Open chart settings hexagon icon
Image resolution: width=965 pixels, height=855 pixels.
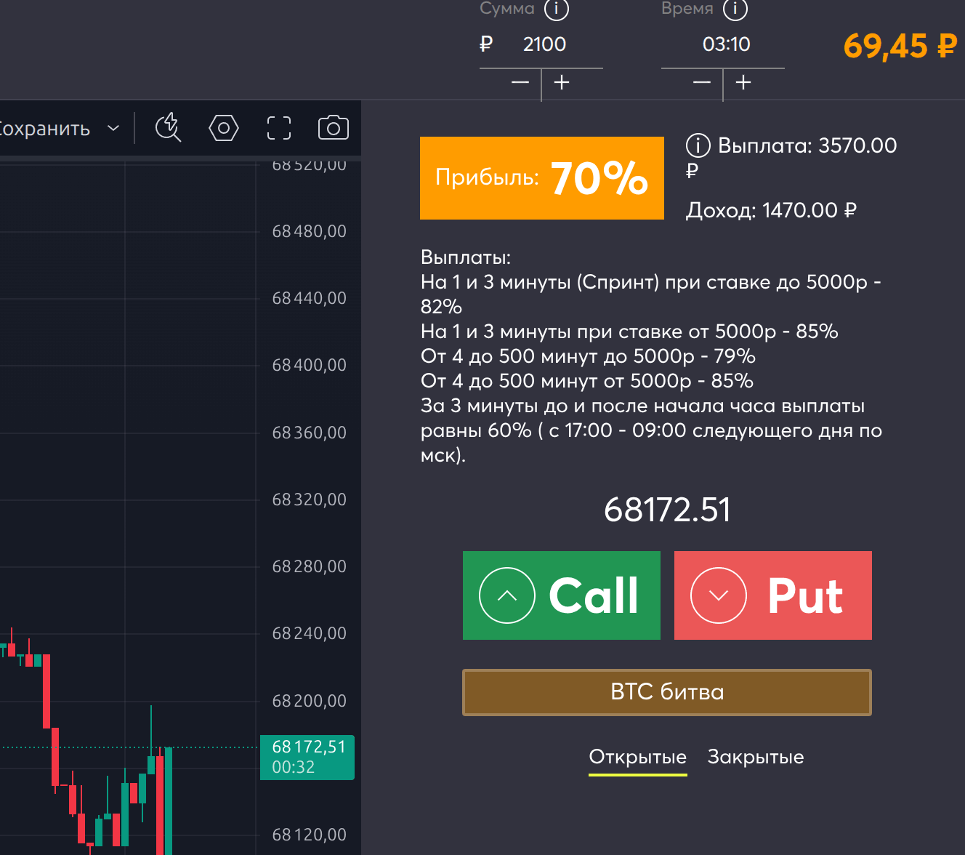[224, 128]
